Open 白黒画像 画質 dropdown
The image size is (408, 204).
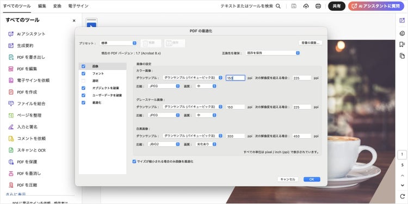click(x=206, y=144)
